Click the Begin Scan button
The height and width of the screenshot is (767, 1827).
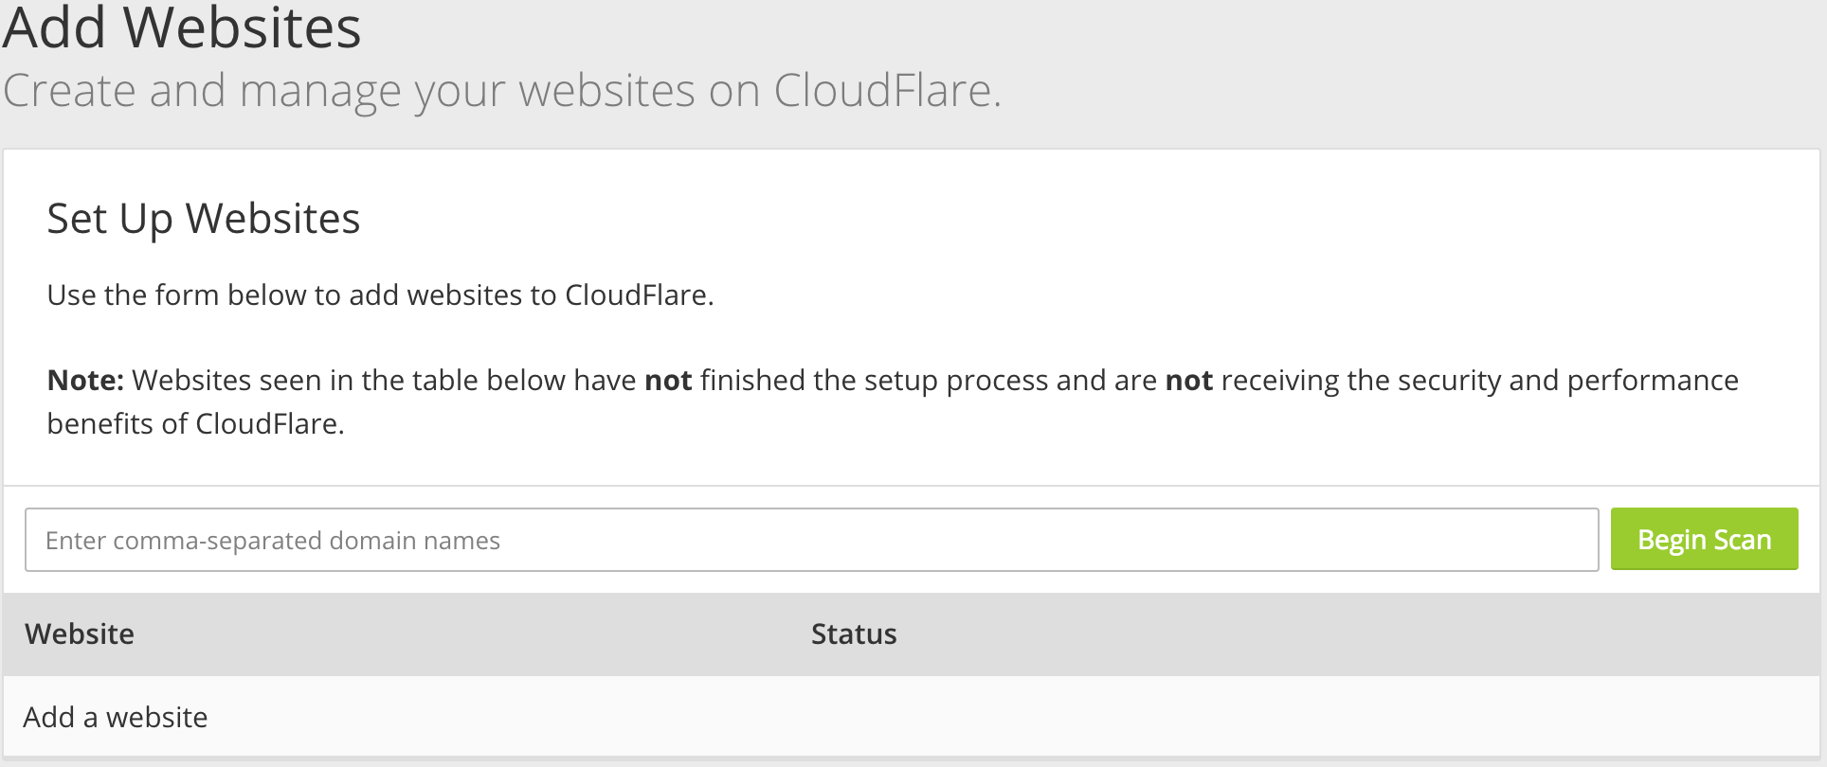tap(1704, 539)
